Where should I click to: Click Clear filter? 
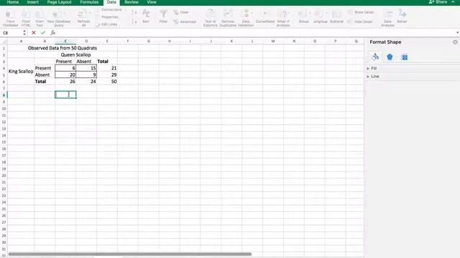coord(181,12)
